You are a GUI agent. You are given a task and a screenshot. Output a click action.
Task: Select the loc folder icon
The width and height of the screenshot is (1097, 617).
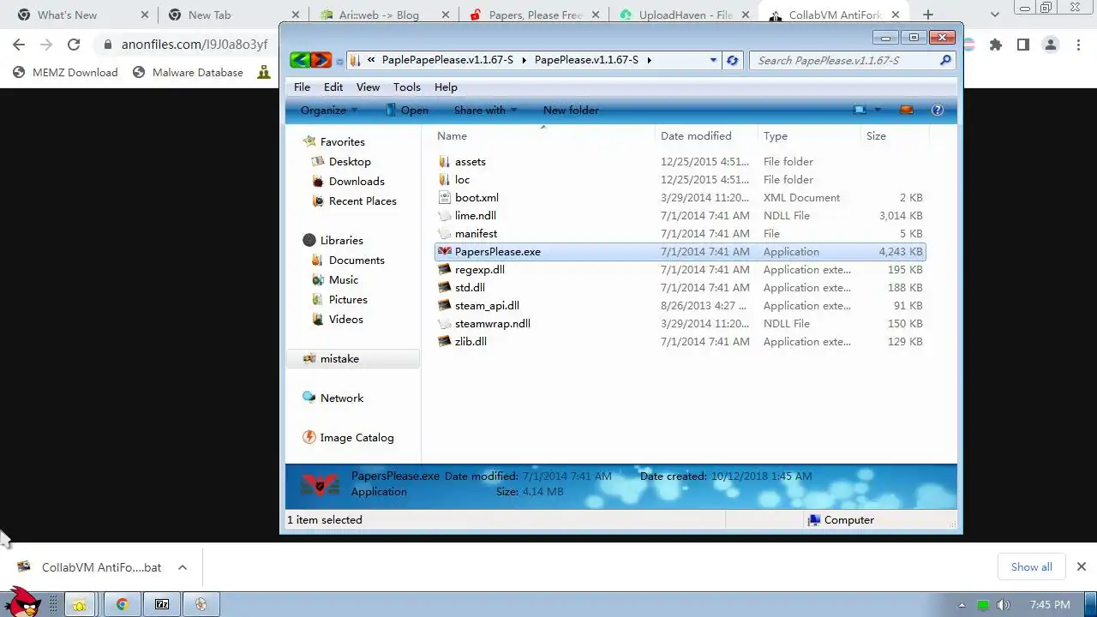click(x=444, y=179)
